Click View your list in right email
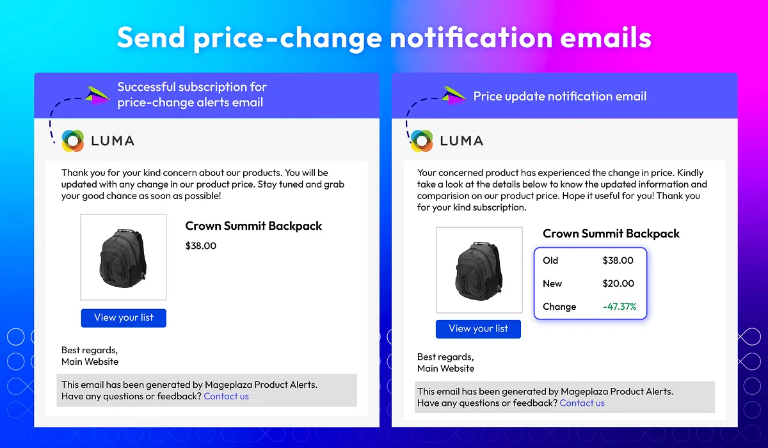 (478, 329)
